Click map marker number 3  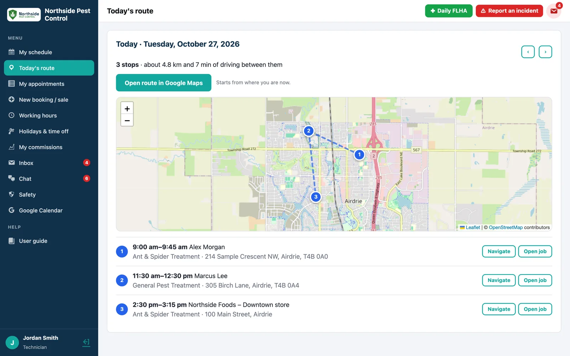point(316,197)
